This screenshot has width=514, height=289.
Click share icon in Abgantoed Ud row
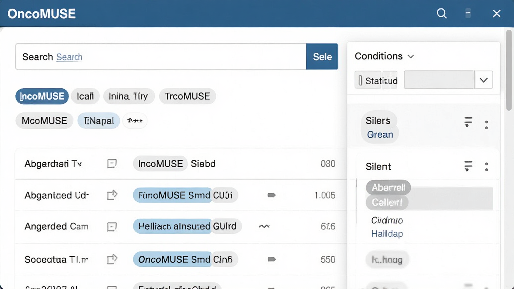112,195
